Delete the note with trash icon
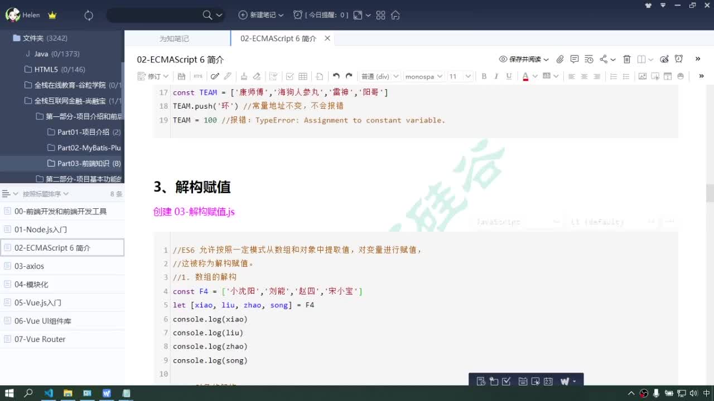This screenshot has width=714, height=401. (627, 59)
